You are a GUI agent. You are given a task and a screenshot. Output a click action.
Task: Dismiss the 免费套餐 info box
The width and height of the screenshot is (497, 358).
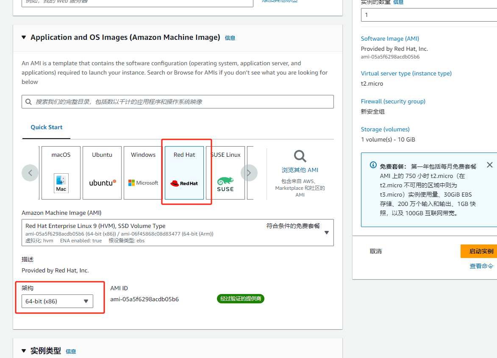(490, 165)
